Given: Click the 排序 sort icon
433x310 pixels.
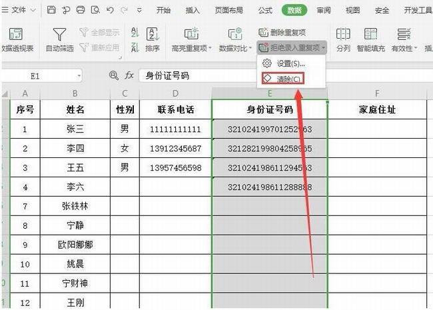Looking at the screenshot, I should click(153, 34).
